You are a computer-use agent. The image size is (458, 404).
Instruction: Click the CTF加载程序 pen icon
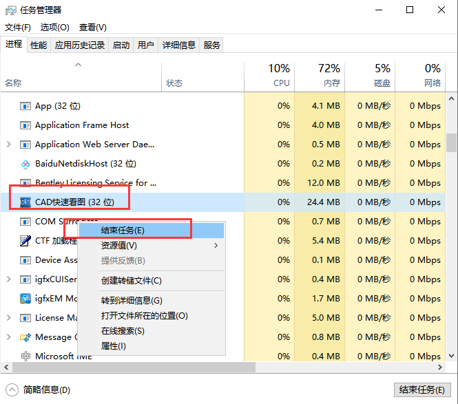(x=25, y=241)
